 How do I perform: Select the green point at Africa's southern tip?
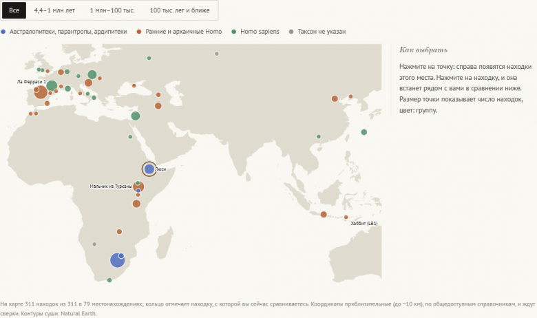(x=109, y=280)
